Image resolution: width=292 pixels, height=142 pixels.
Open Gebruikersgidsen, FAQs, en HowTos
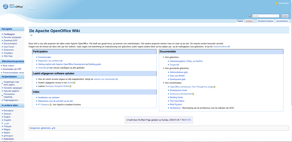click(186, 61)
